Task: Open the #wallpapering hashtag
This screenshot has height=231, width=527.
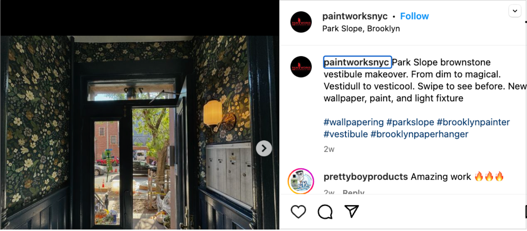Action: tap(354, 122)
